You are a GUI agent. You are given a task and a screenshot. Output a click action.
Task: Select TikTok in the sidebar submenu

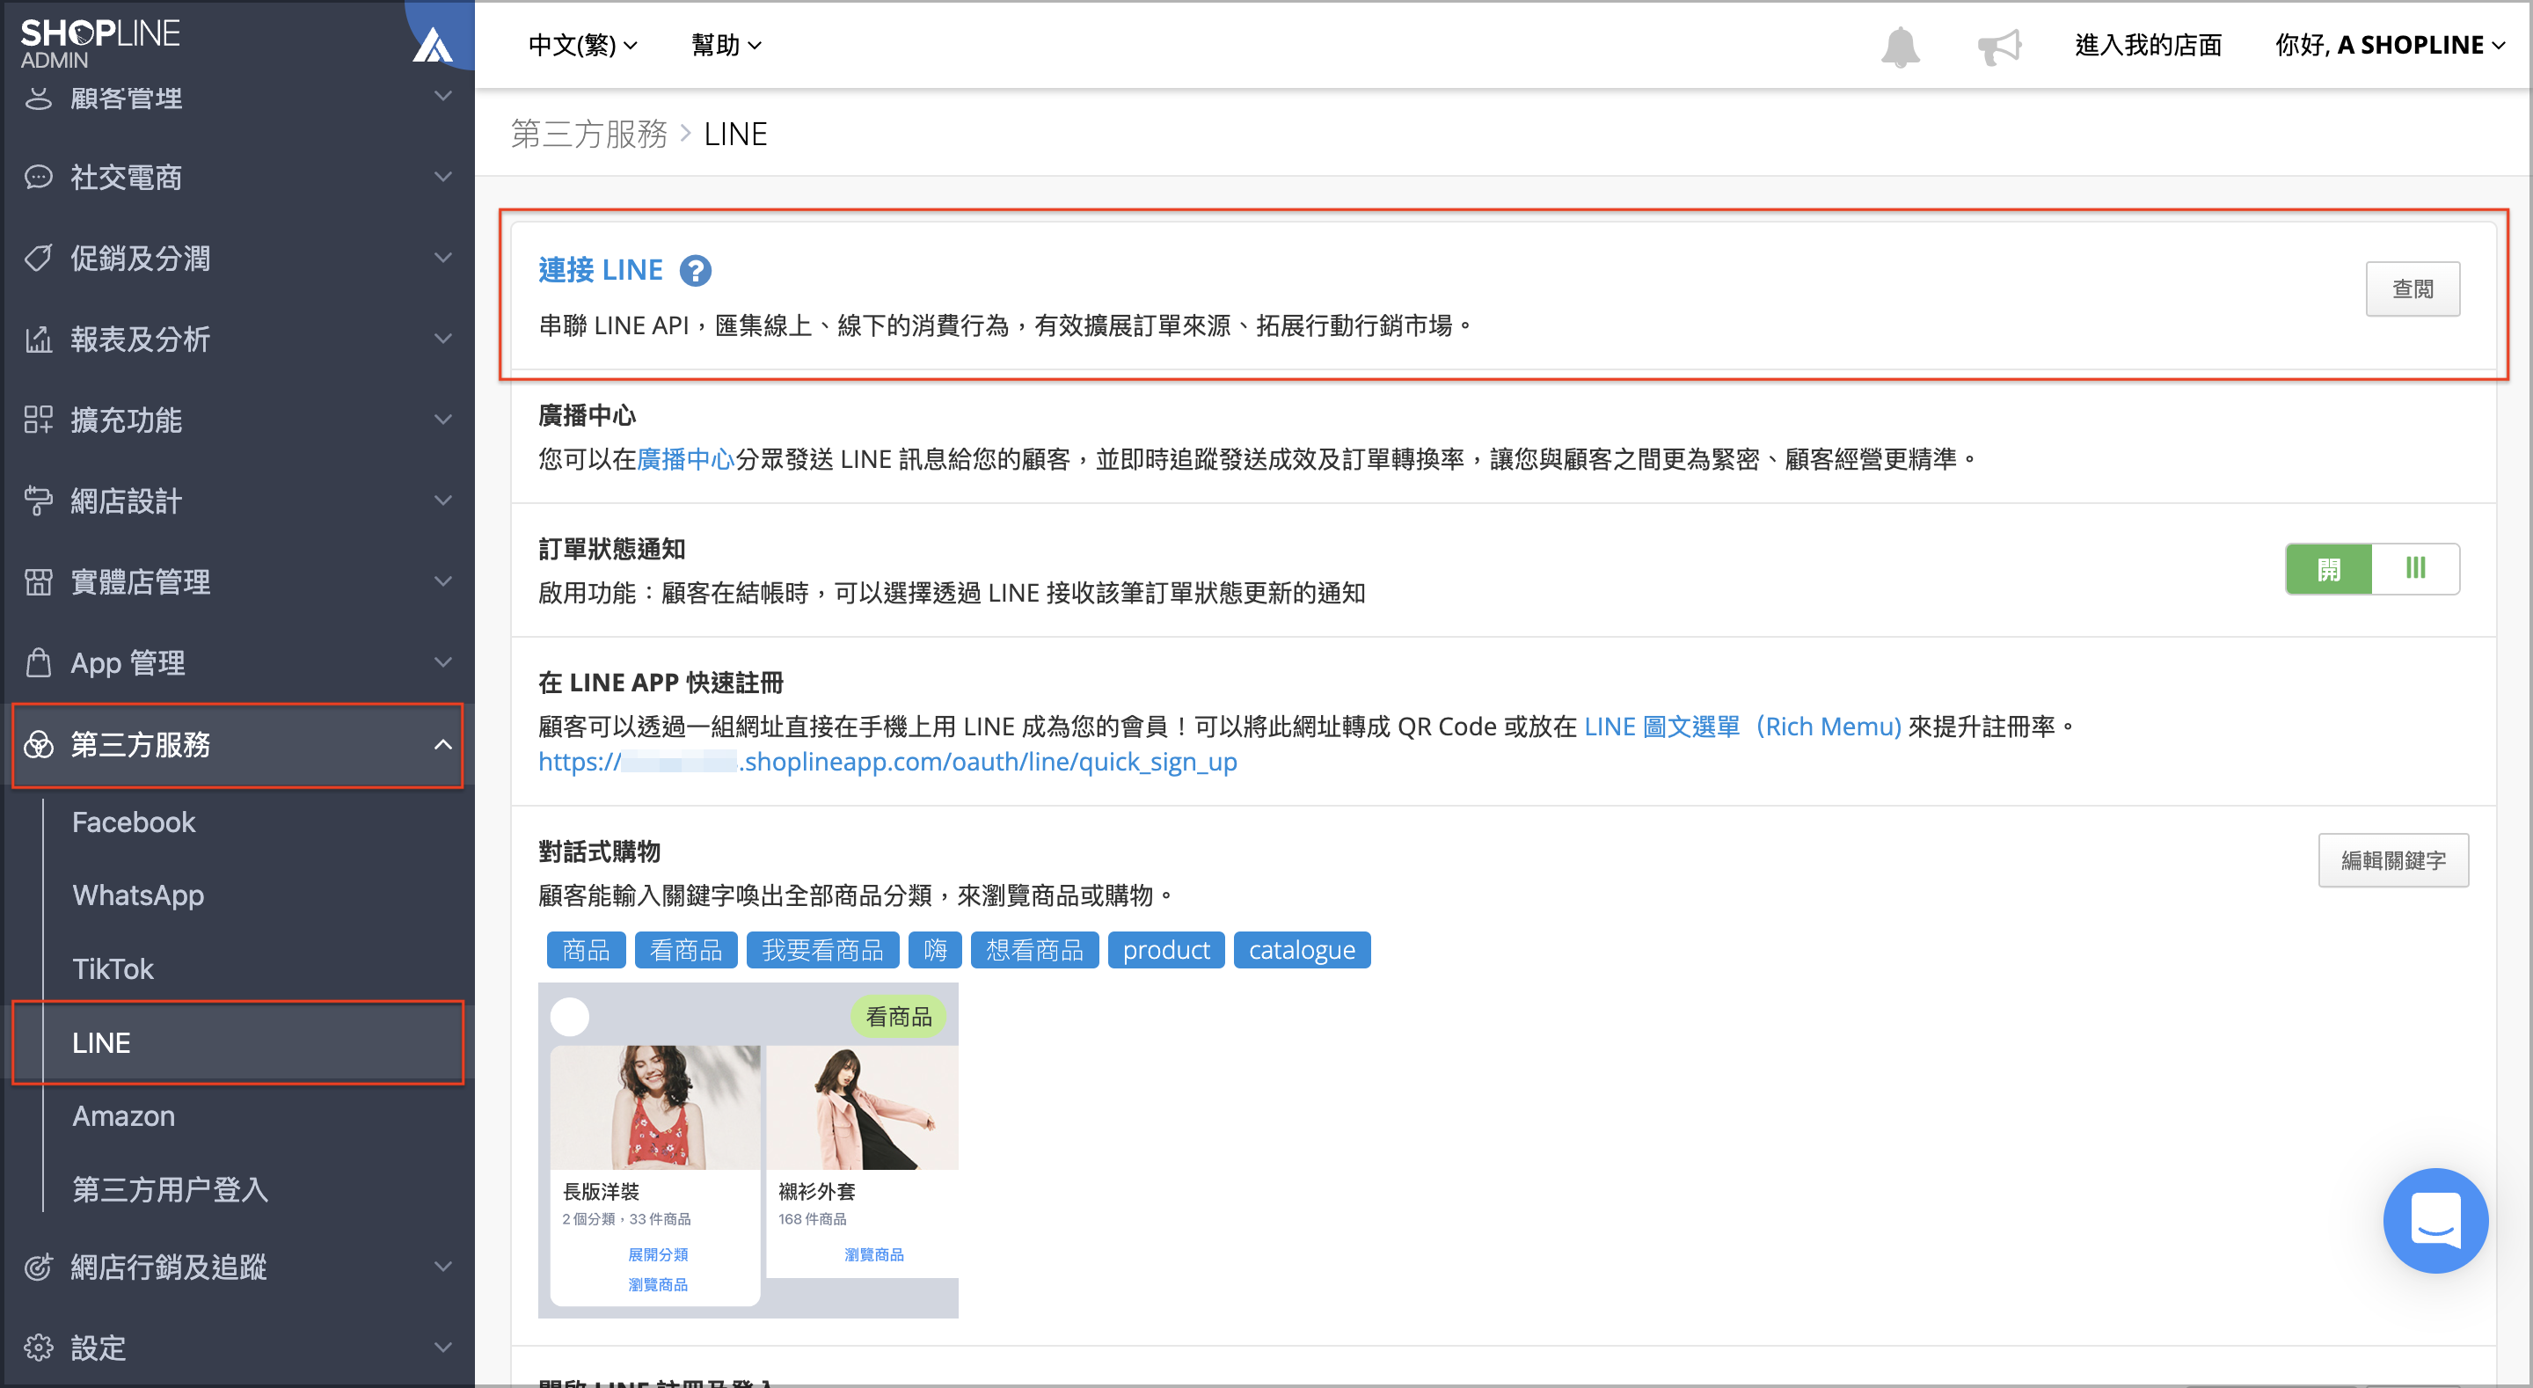click(x=113, y=969)
